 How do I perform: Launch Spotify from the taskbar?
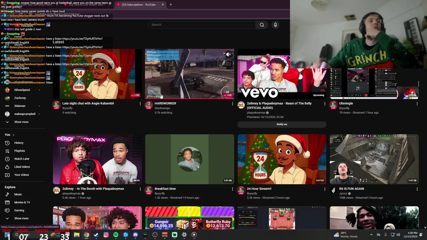[116, 235]
